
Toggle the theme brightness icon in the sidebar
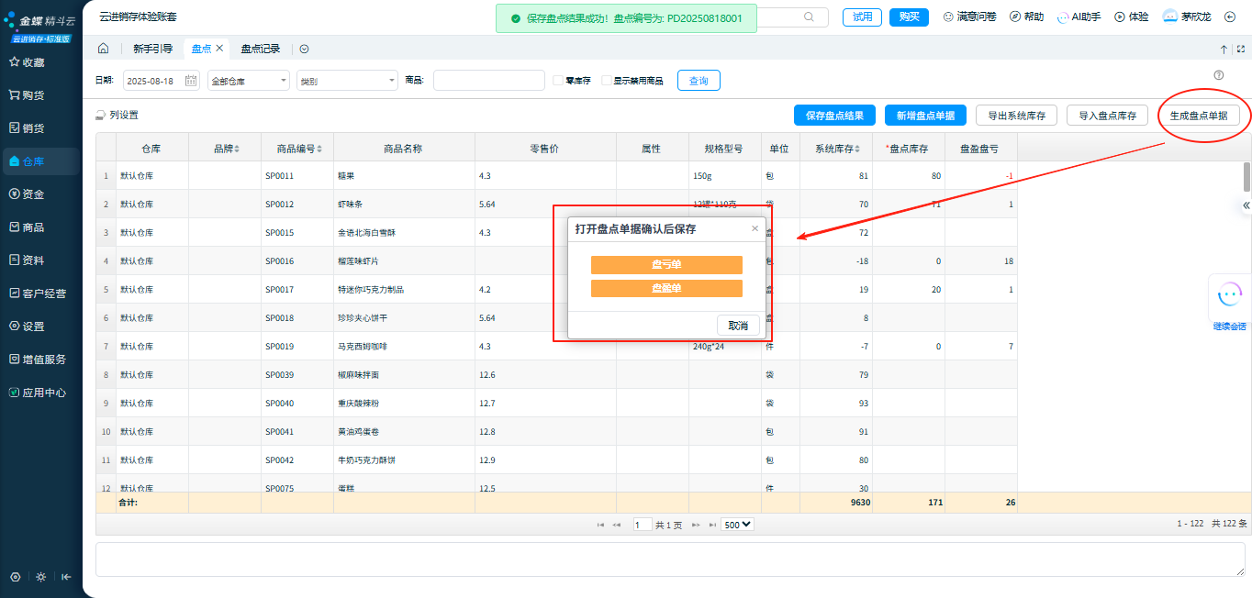pyautogui.click(x=40, y=577)
